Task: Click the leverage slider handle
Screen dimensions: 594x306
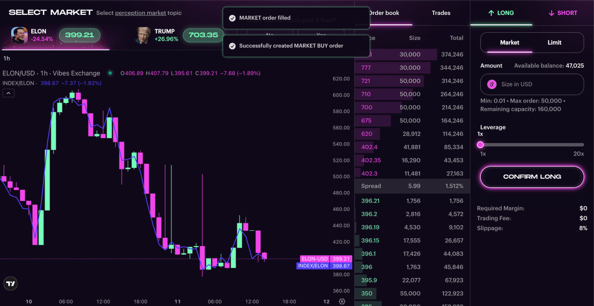Action: click(480, 145)
